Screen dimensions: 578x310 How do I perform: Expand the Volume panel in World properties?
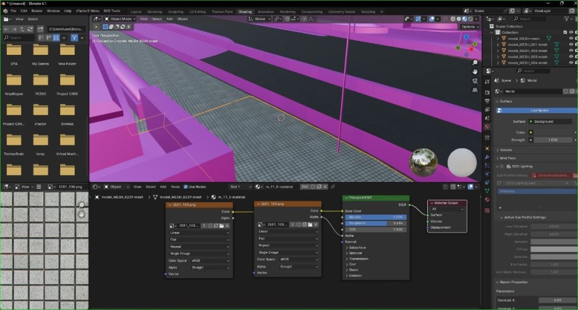click(x=506, y=150)
